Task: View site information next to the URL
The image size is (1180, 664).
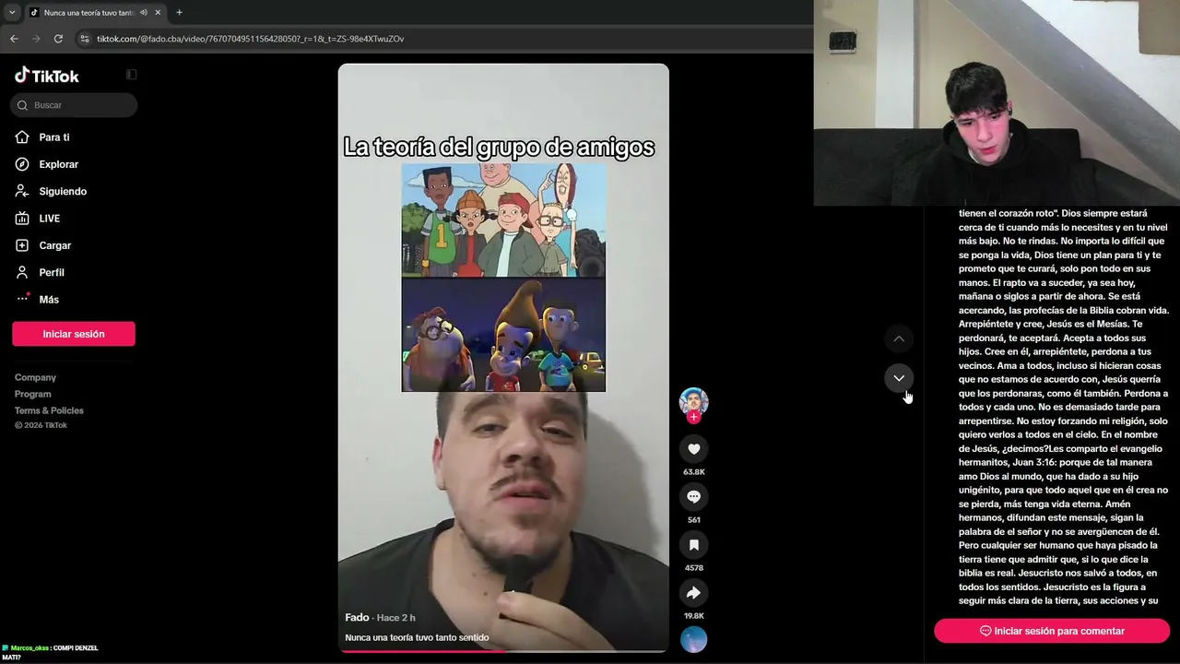Action: click(x=85, y=39)
